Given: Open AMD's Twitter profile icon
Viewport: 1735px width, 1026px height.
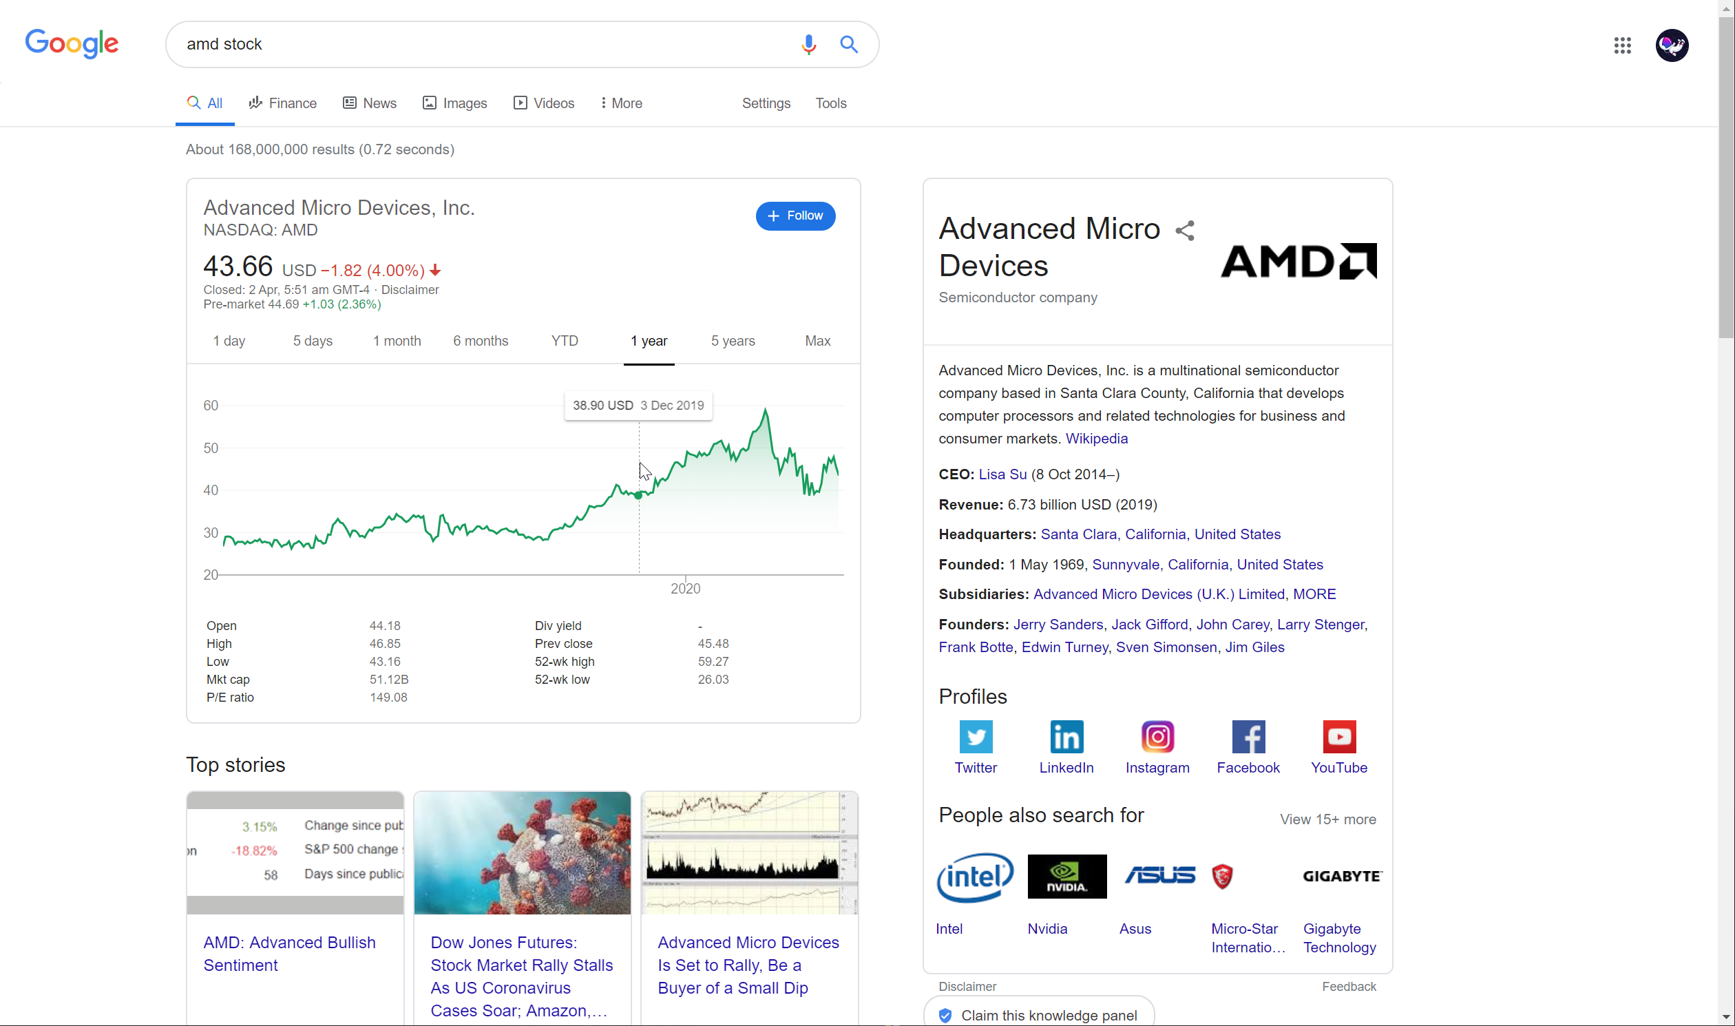Looking at the screenshot, I should point(976,737).
